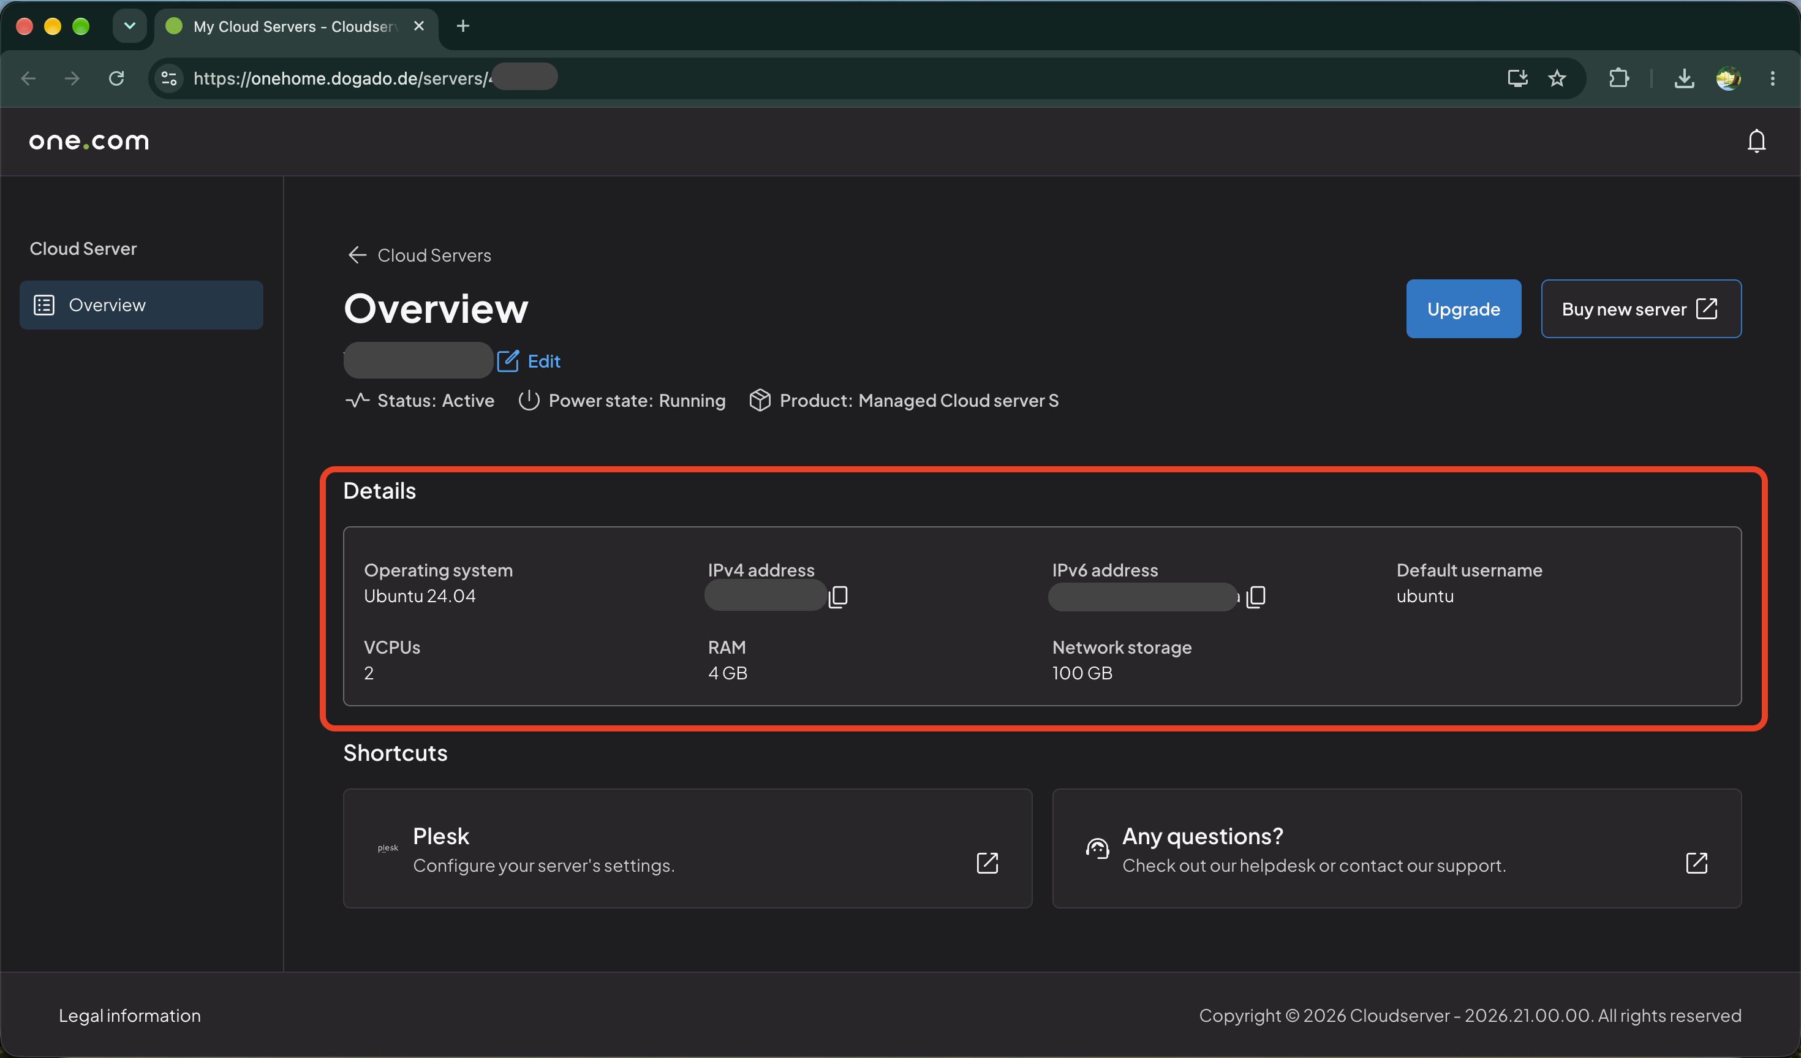
Task: Reload the page
Action: pyautogui.click(x=116, y=78)
